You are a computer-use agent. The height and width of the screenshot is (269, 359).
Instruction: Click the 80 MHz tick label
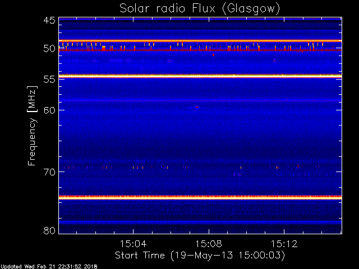pos(49,230)
